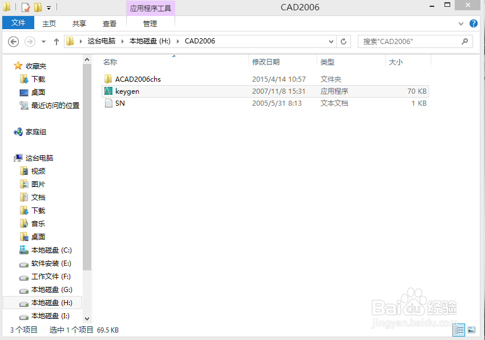Open the 共享 (Share) ribbon tab

coord(79,23)
